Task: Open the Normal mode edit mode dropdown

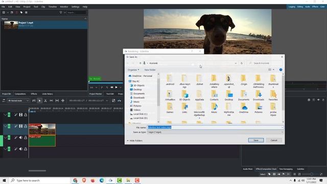Action: coord(18,101)
